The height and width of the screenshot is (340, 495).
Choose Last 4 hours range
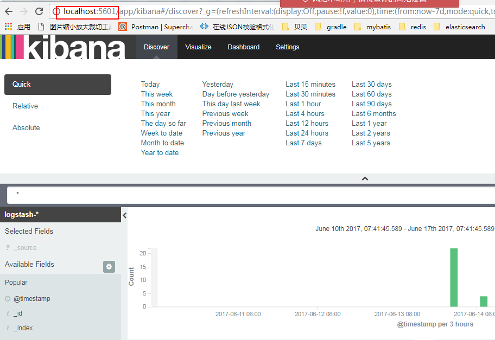click(x=305, y=113)
